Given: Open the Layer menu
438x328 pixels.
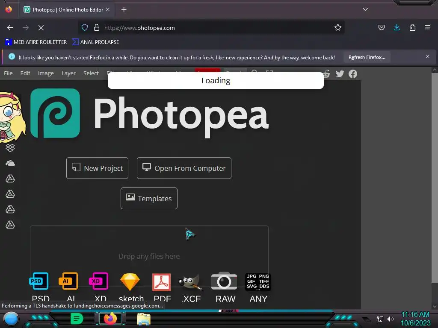Looking at the screenshot, I should click(x=68, y=73).
